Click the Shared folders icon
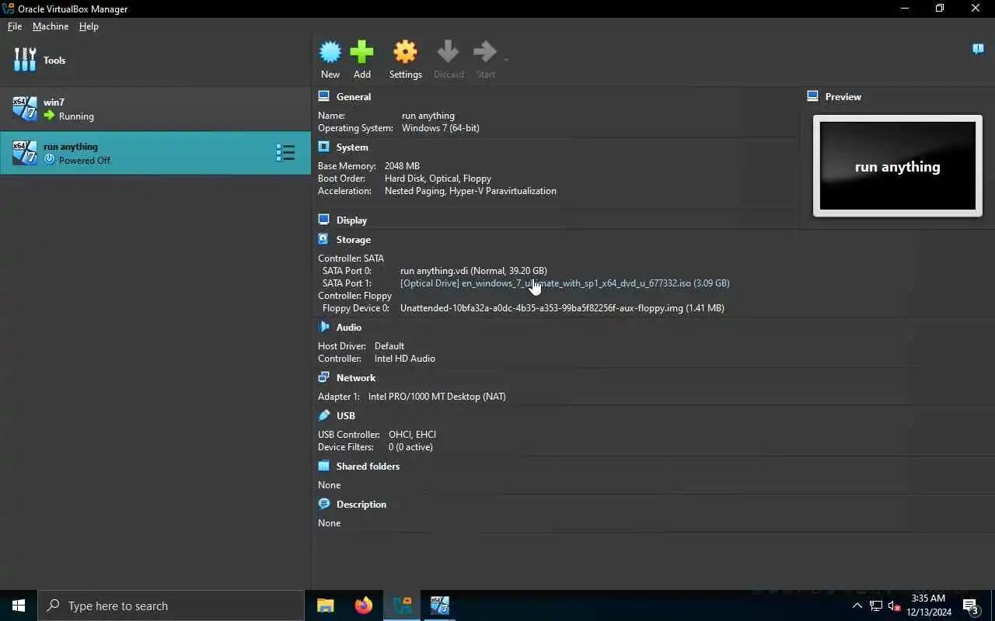995x621 pixels. click(x=324, y=466)
